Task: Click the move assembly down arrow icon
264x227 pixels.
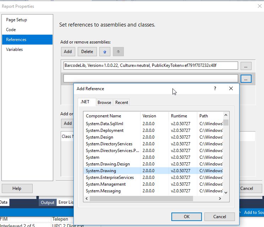Action: coord(118,52)
